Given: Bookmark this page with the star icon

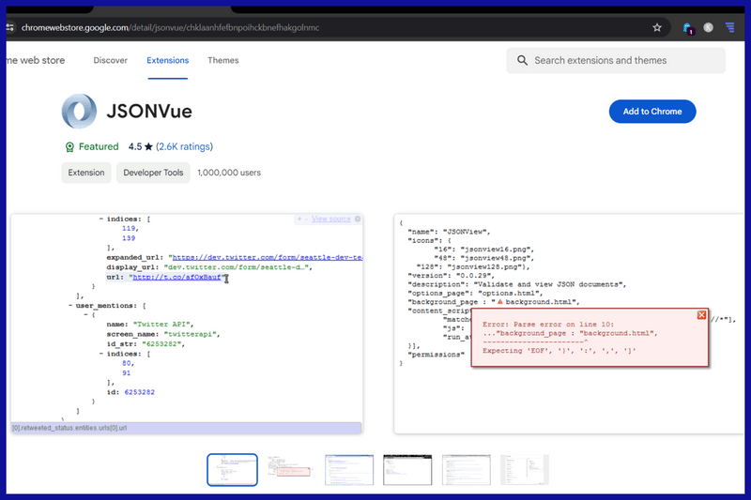Looking at the screenshot, I should (x=657, y=27).
